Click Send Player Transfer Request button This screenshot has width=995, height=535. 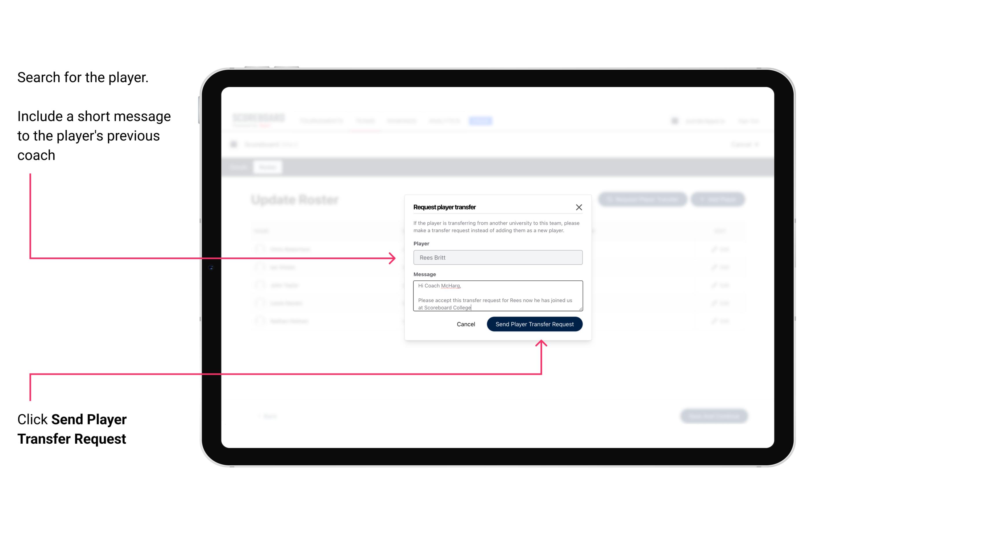pyautogui.click(x=534, y=323)
